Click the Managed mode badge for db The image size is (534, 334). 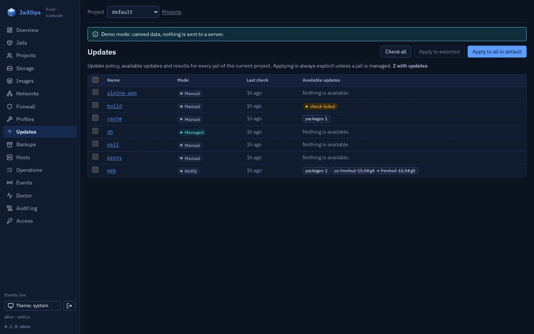tap(192, 132)
